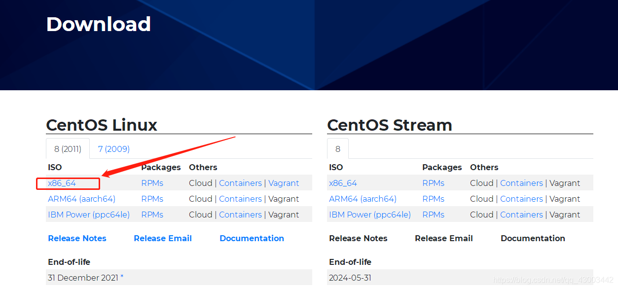Click Cloud text in CentOS Stream IBM Power row
The image size is (618, 289).
pyautogui.click(x=482, y=215)
